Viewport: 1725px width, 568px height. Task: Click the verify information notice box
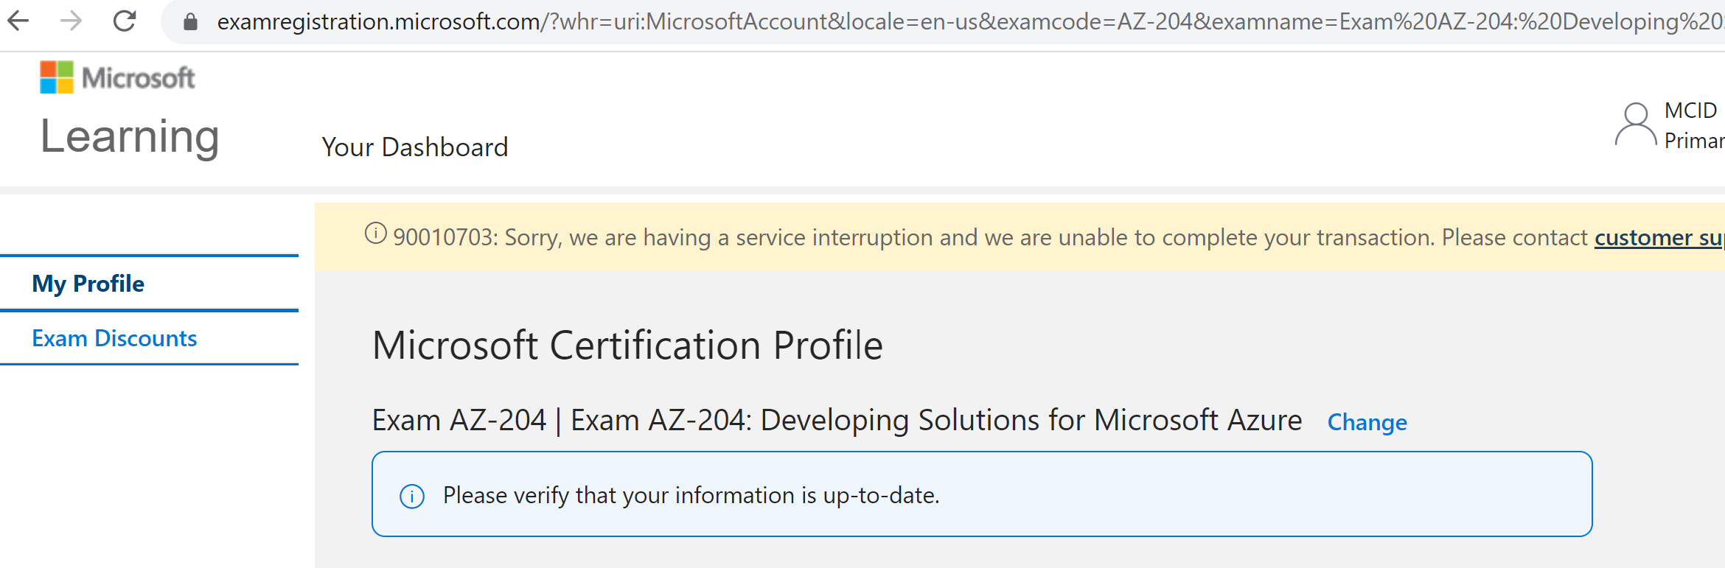[x=982, y=494]
